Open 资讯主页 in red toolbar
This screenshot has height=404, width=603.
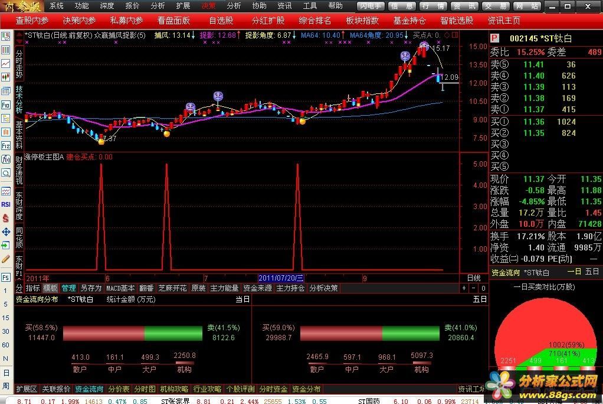point(504,21)
